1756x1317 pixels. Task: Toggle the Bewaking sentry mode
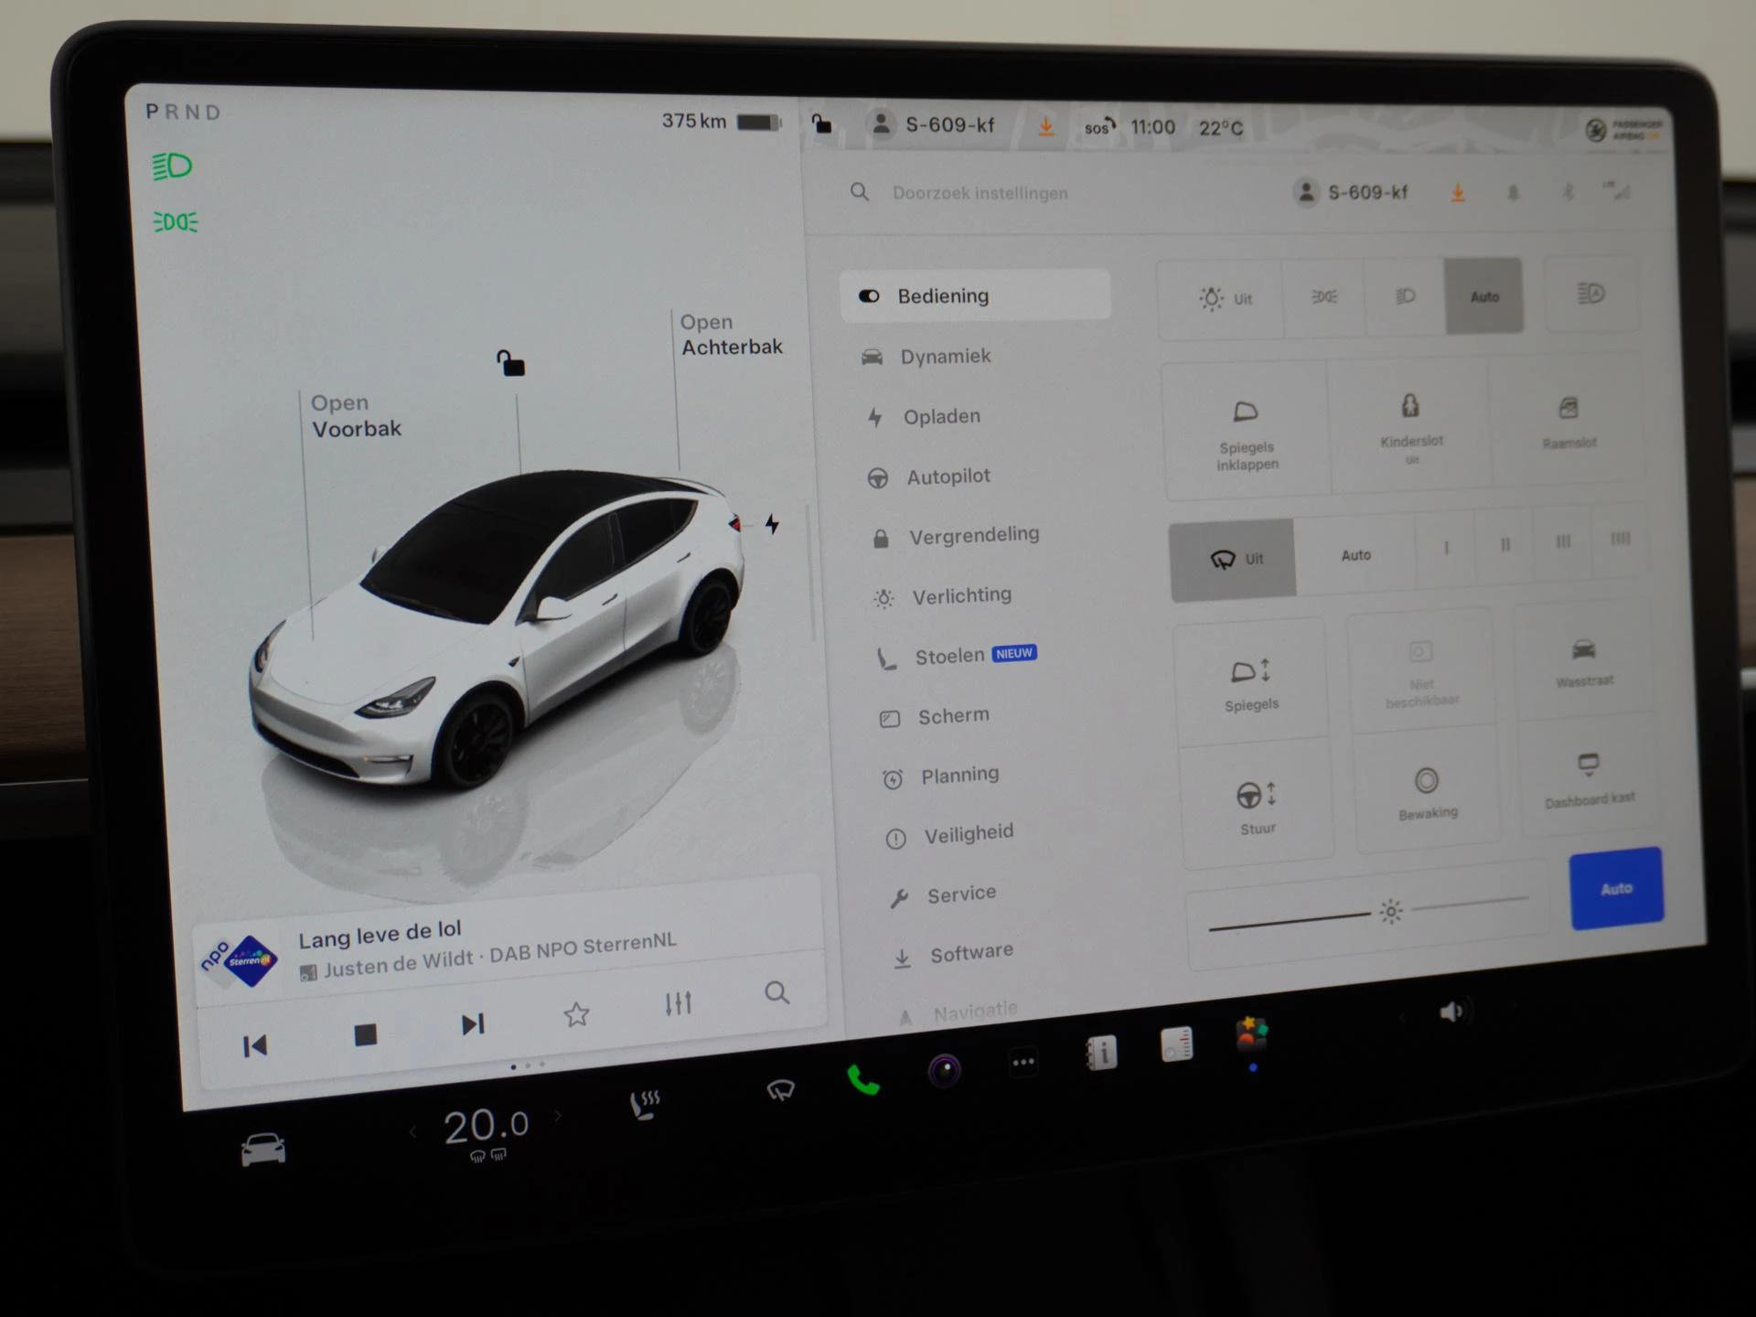[x=1427, y=792]
